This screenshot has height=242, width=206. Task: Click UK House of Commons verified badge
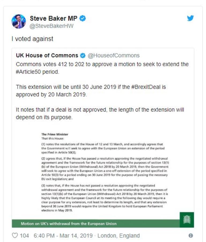[x=82, y=55]
